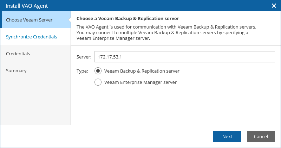The width and height of the screenshot is (281, 148).
Task: Click the bold "Choose a Veeam Backup & Replication server" heading
Action: tap(128, 18)
